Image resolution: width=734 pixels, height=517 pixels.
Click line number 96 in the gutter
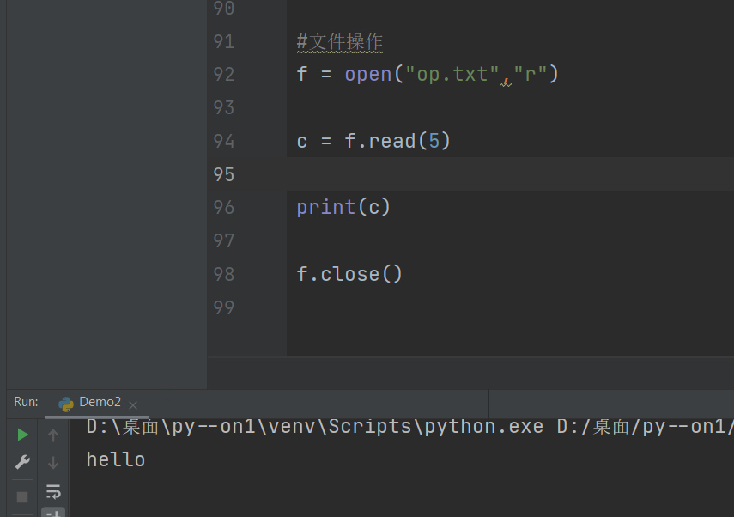tap(223, 208)
